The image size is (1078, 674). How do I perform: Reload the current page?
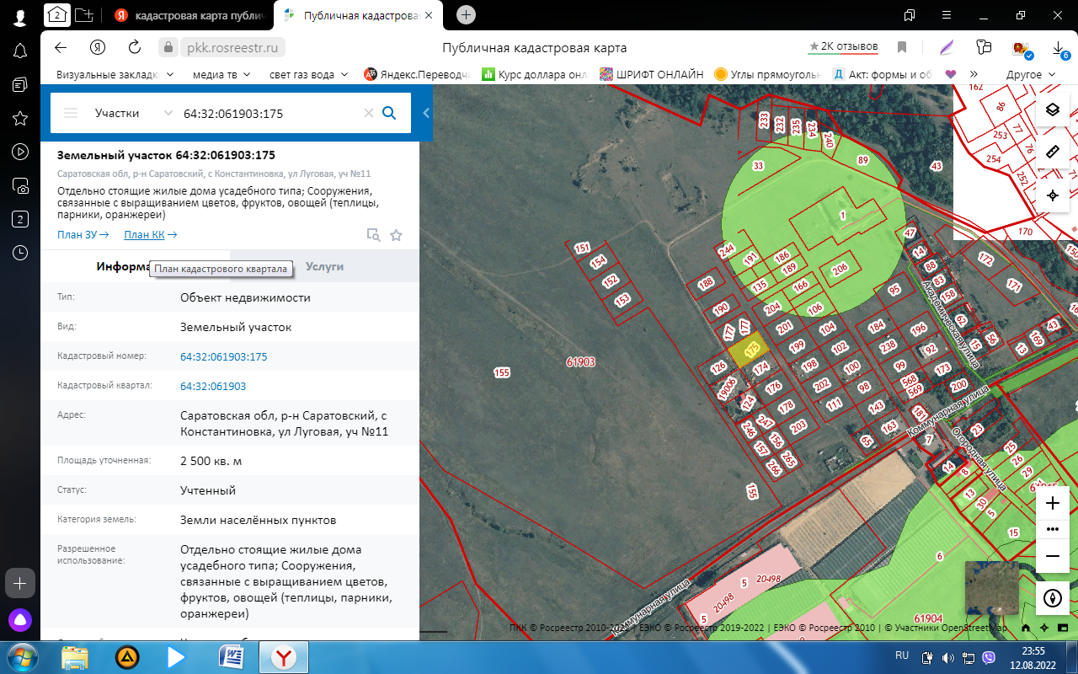click(134, 47)
